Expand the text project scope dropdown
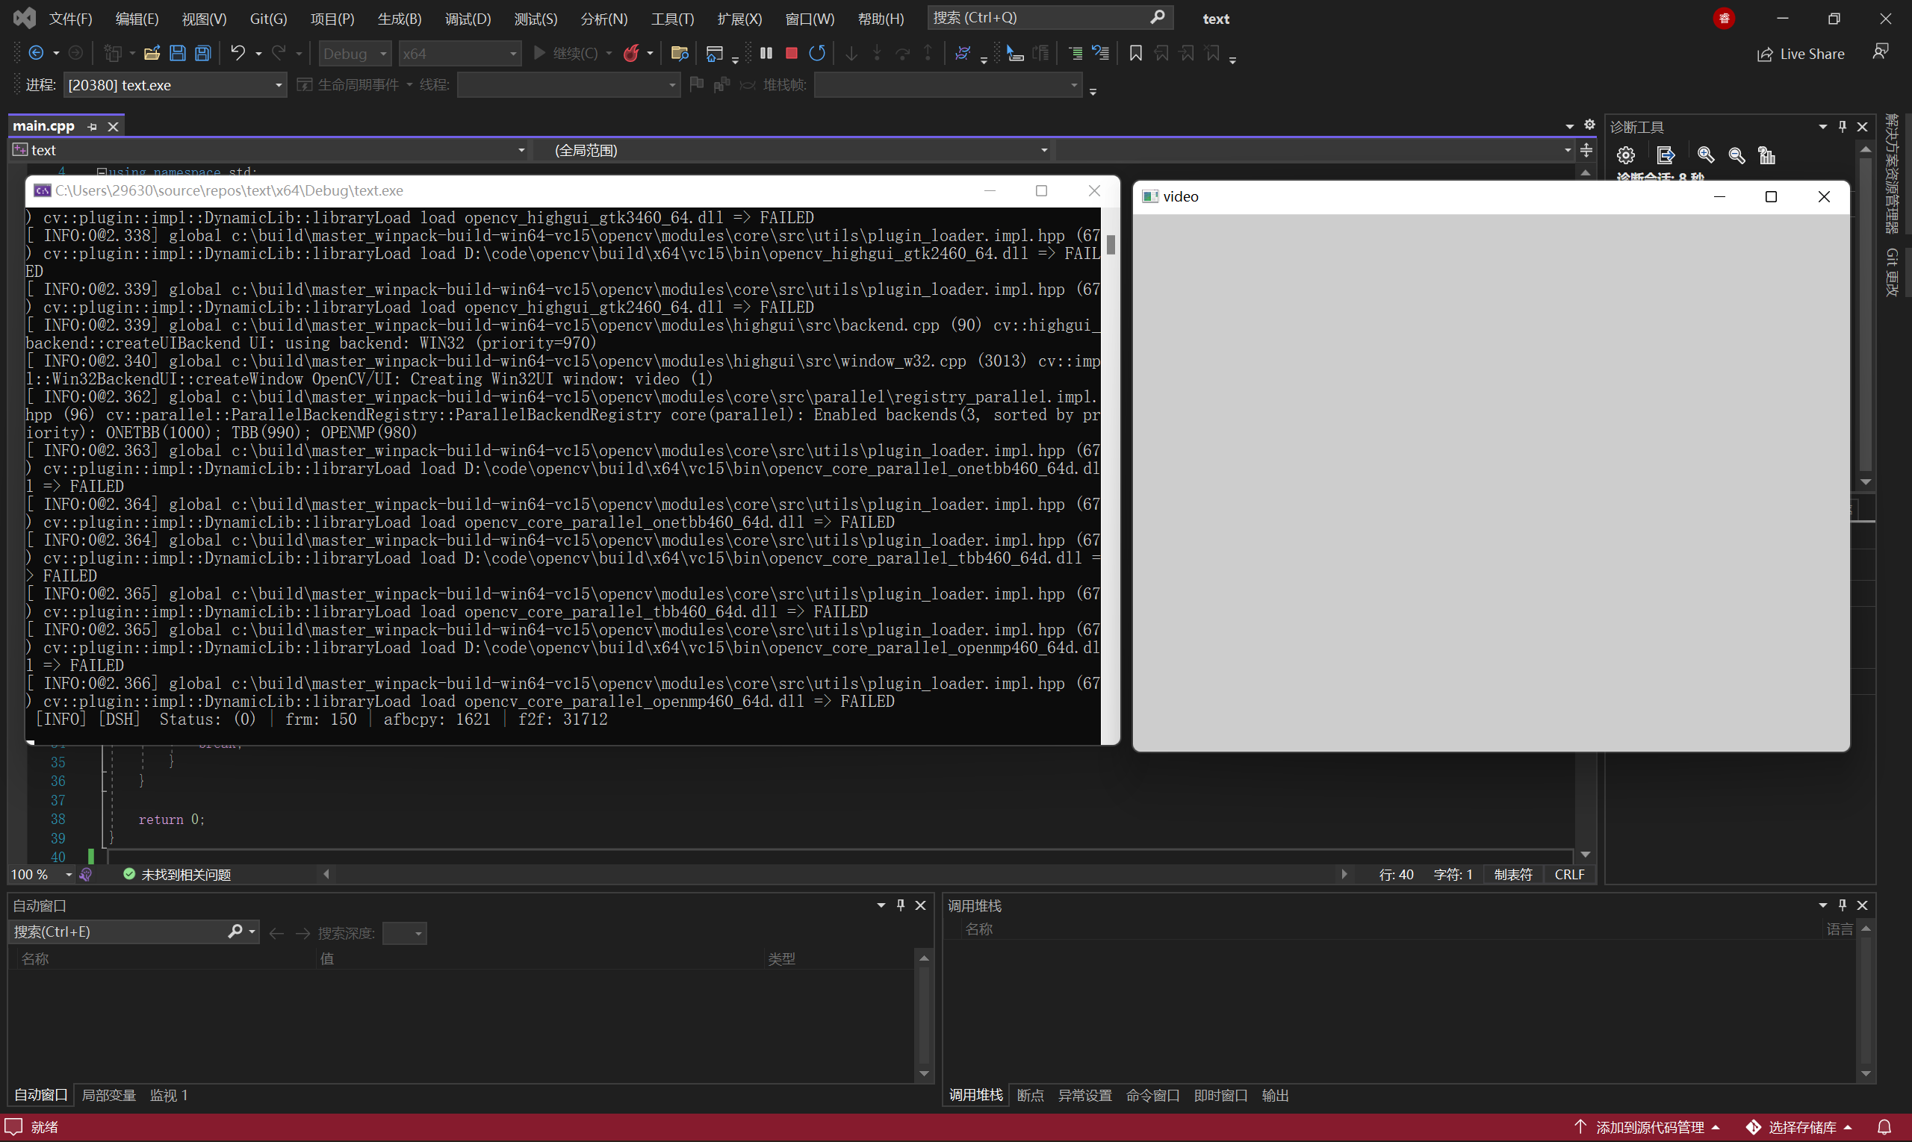 click(270, 150)
